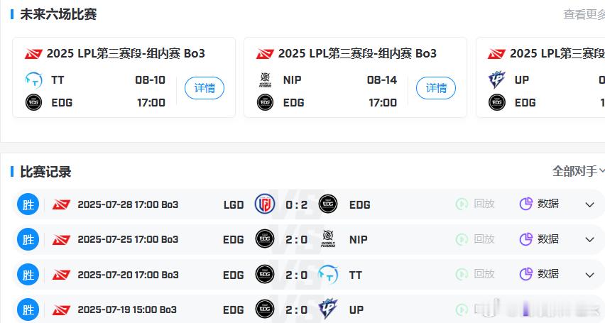Click the LPL league icon on the 07-25 row
Viewport: 605px width, 323px height.
coord(61,240)
